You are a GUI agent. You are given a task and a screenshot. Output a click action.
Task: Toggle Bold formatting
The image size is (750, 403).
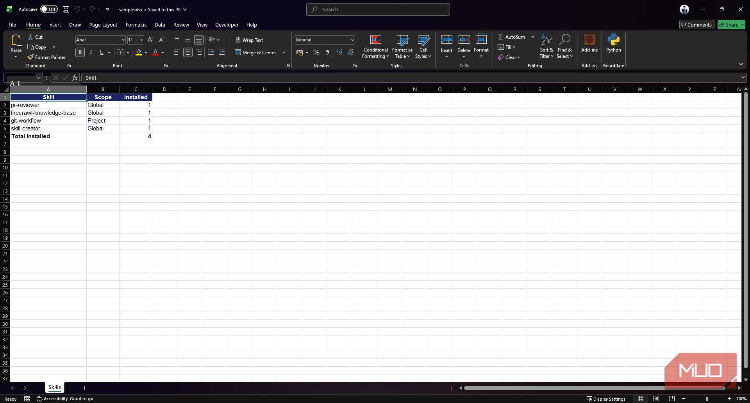click(80, 52)
